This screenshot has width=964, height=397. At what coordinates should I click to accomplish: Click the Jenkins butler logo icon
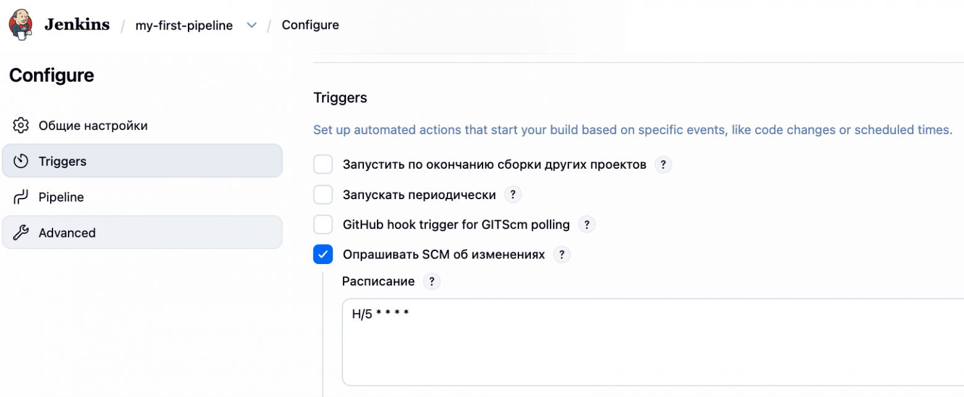(x=21, y=25)
